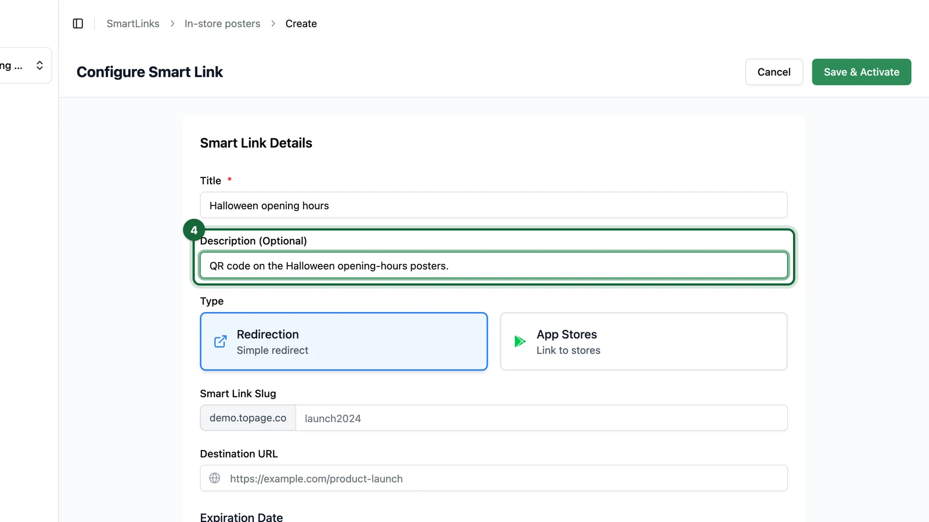
Task: Go to In-store posters breadcrumb
Action: 222,24
